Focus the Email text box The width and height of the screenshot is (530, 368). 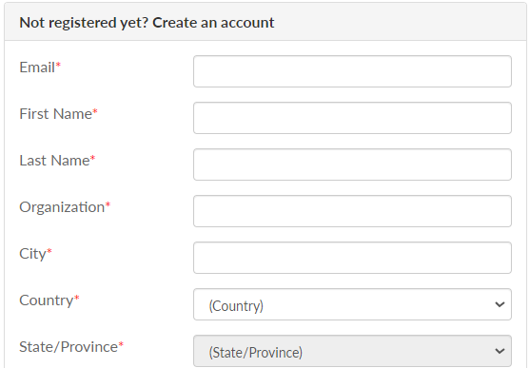352,71
